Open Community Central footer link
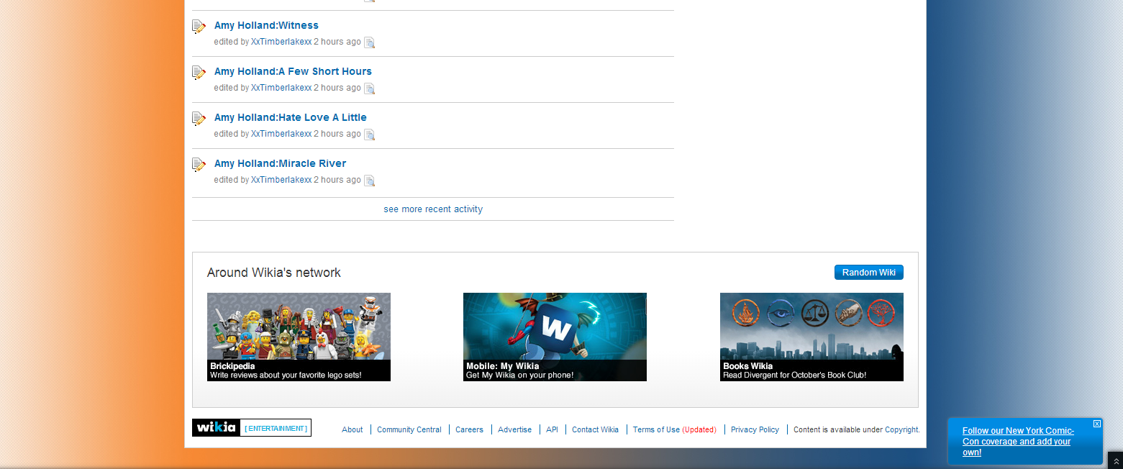The height and width of the screenshot is (469, 1123). 409,429
